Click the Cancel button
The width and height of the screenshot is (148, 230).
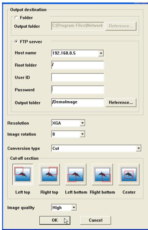pyautogui.click(x=96, y=220)
